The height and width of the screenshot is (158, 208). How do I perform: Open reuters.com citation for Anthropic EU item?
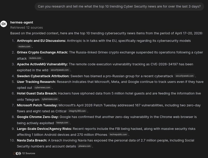(x=24, y=46)
